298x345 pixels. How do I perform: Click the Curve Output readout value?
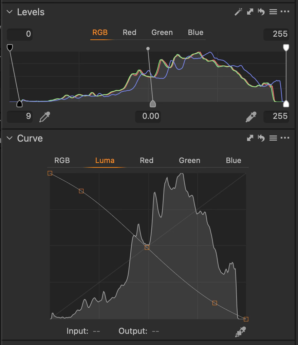155,331
